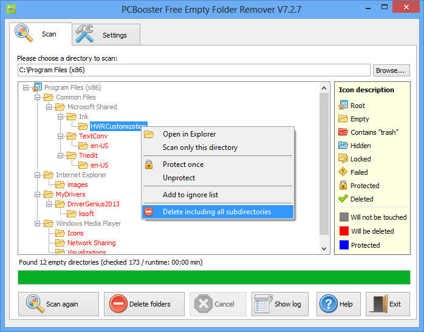Click the Root legend icon
Screen dimensions: 424x332
pos(343,105)
